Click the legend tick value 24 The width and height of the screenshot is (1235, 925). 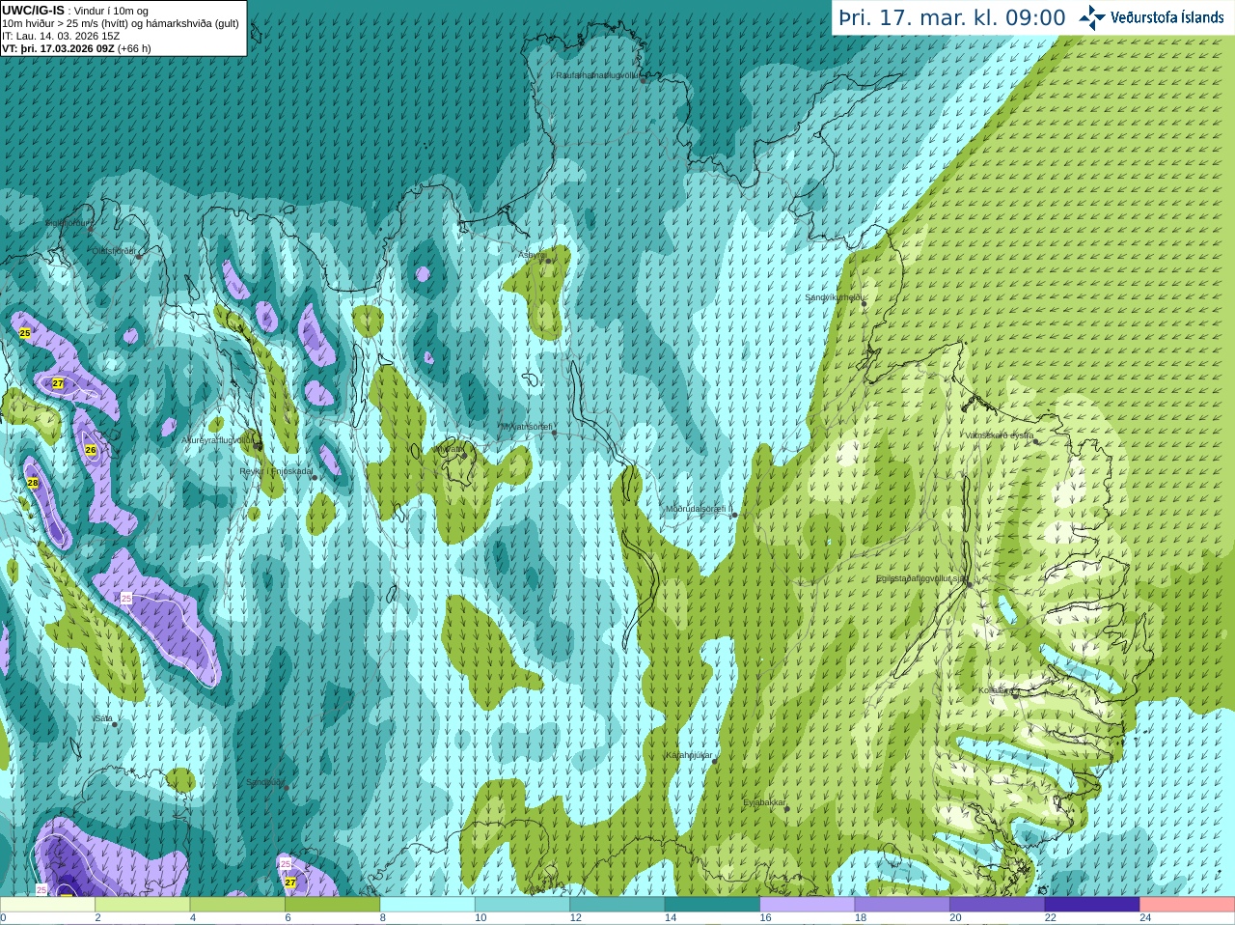tap(1145, 918)
